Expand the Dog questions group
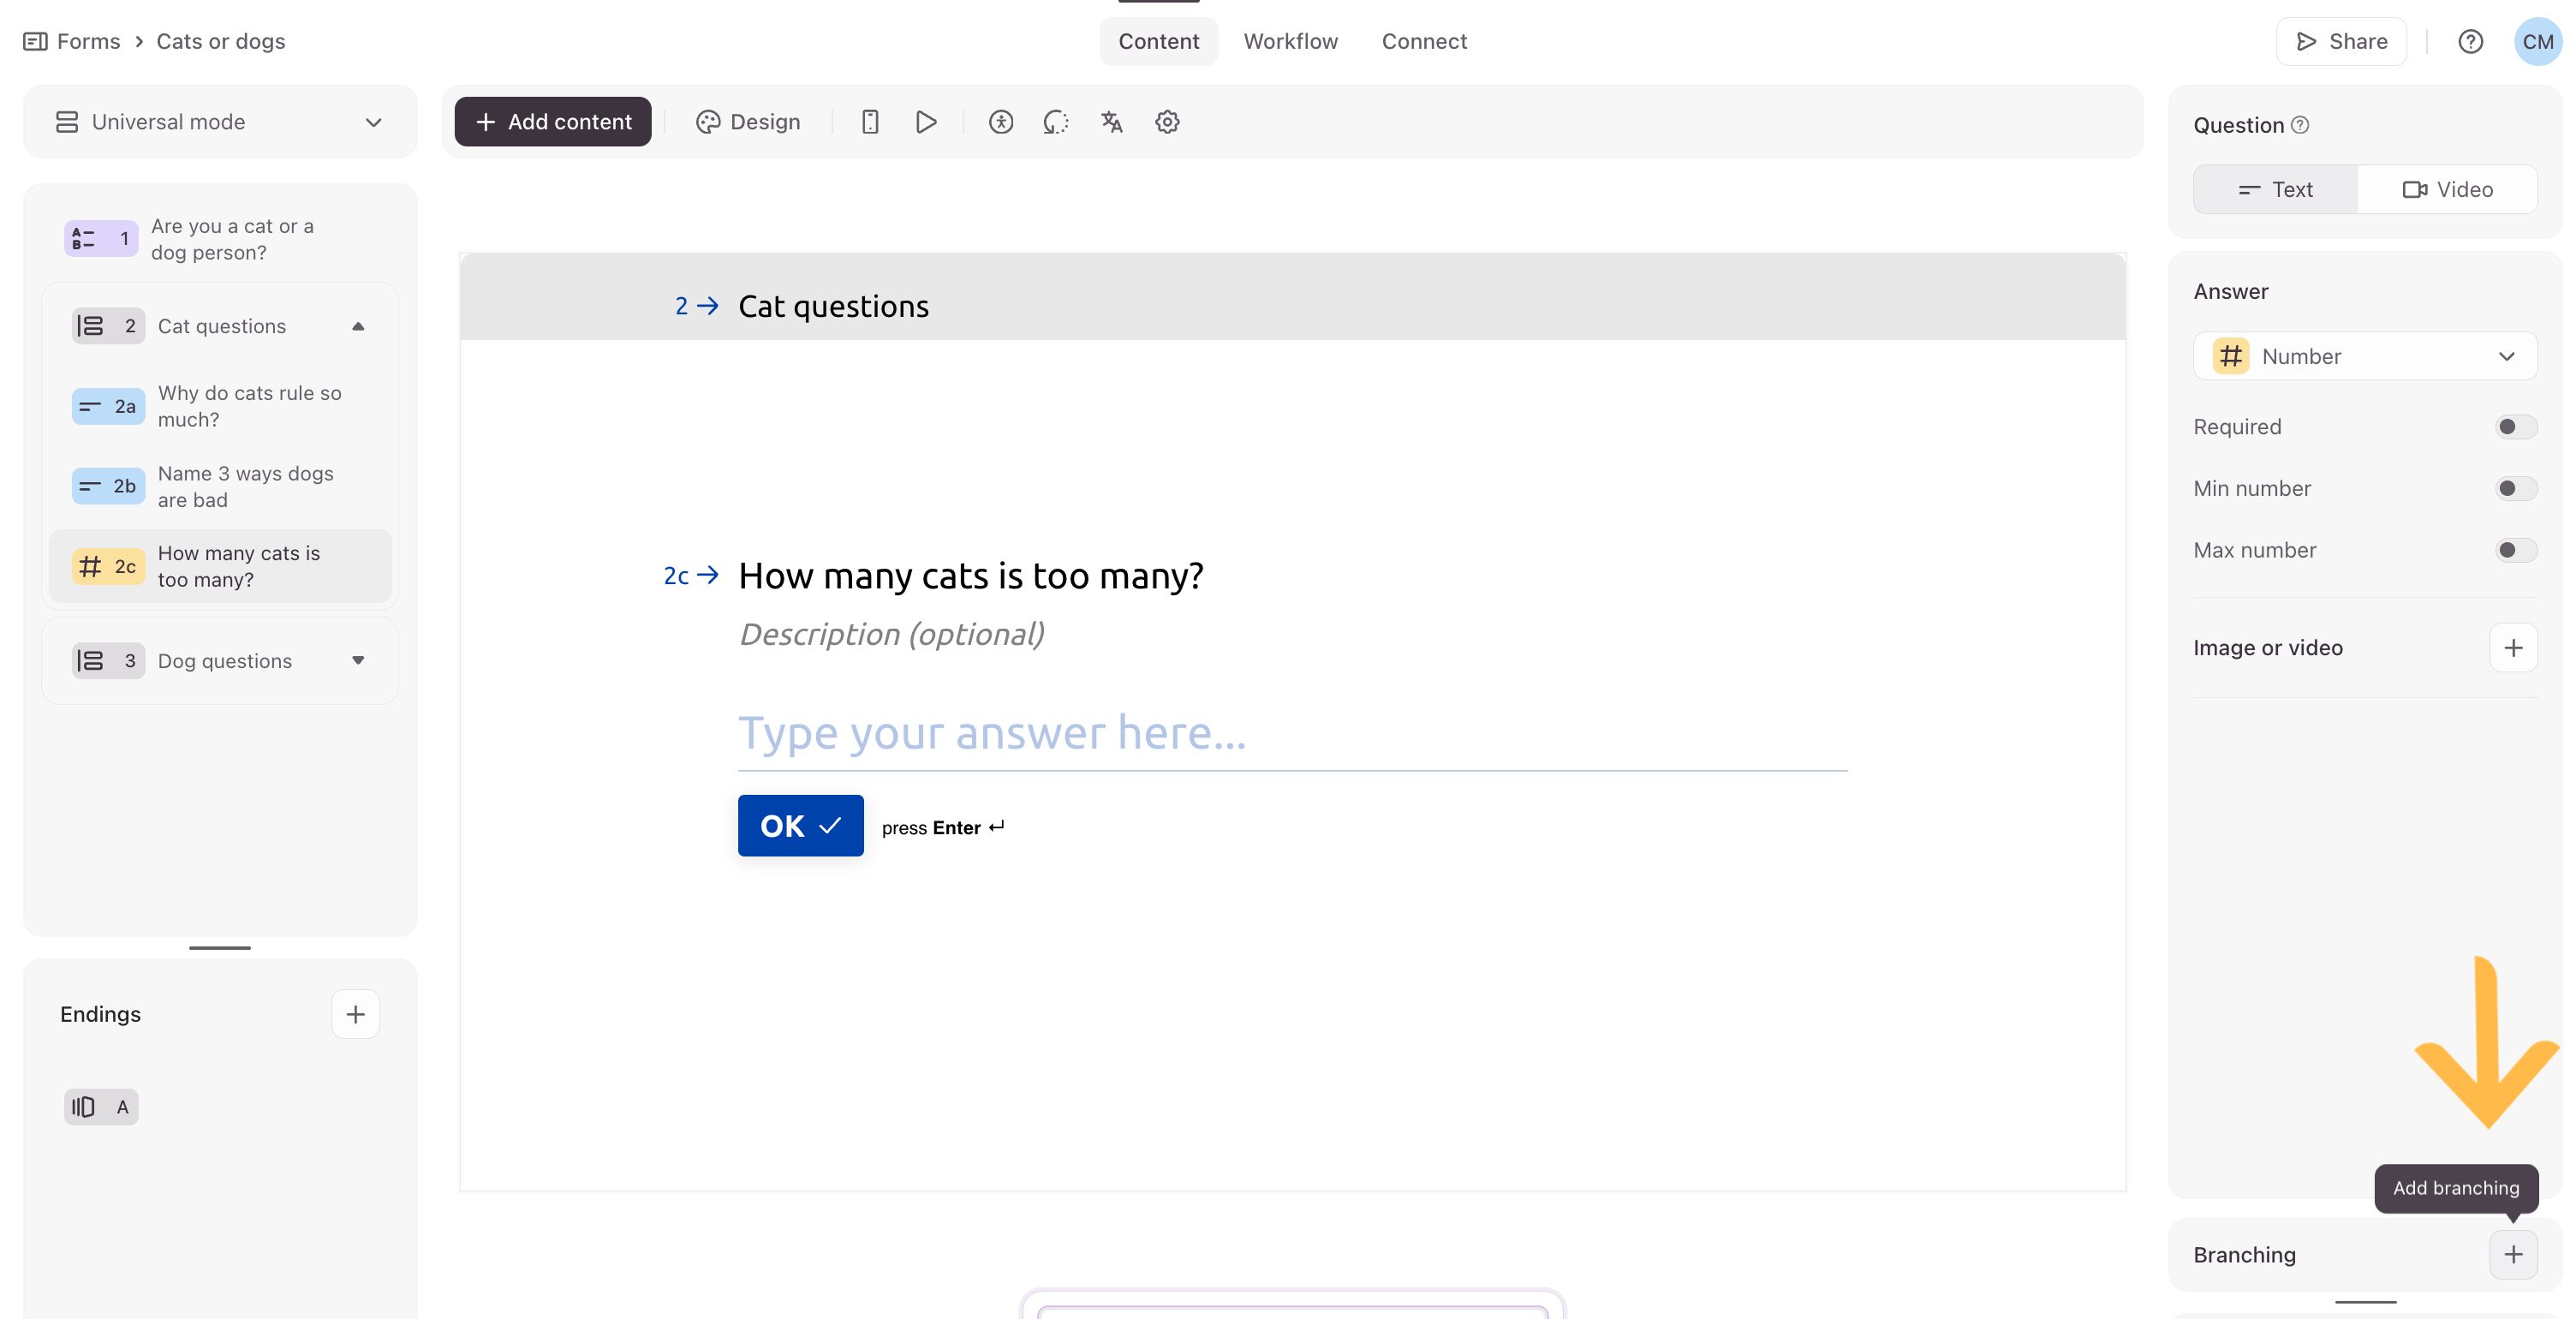2576x1319 pixels. click(358, 660)
